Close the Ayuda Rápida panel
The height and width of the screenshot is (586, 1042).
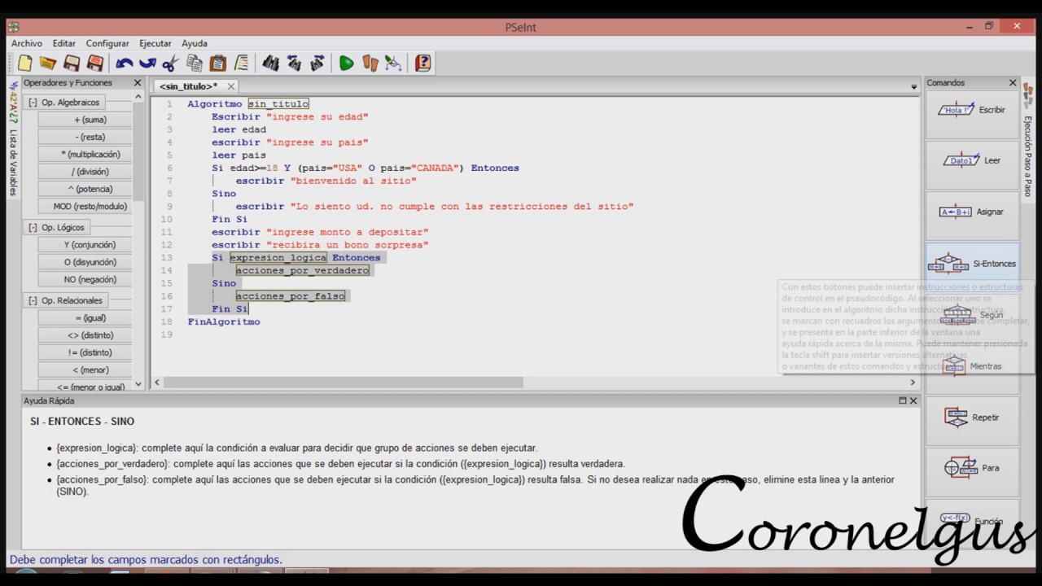coord(913,400)
